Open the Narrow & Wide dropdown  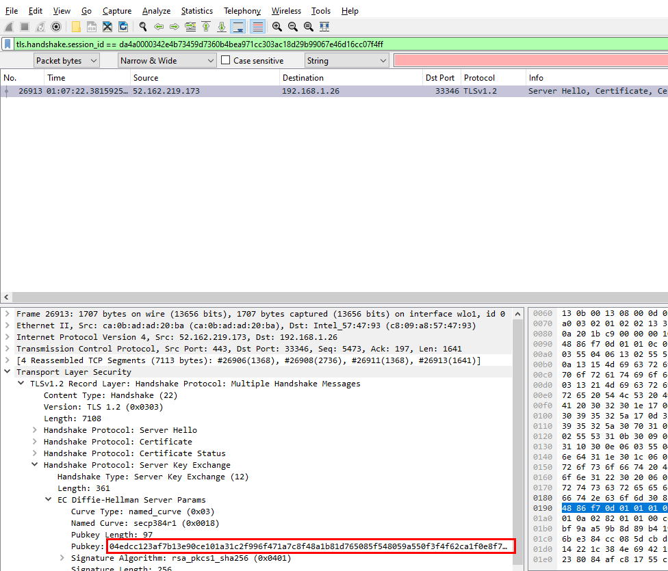[x=166, y=60]
